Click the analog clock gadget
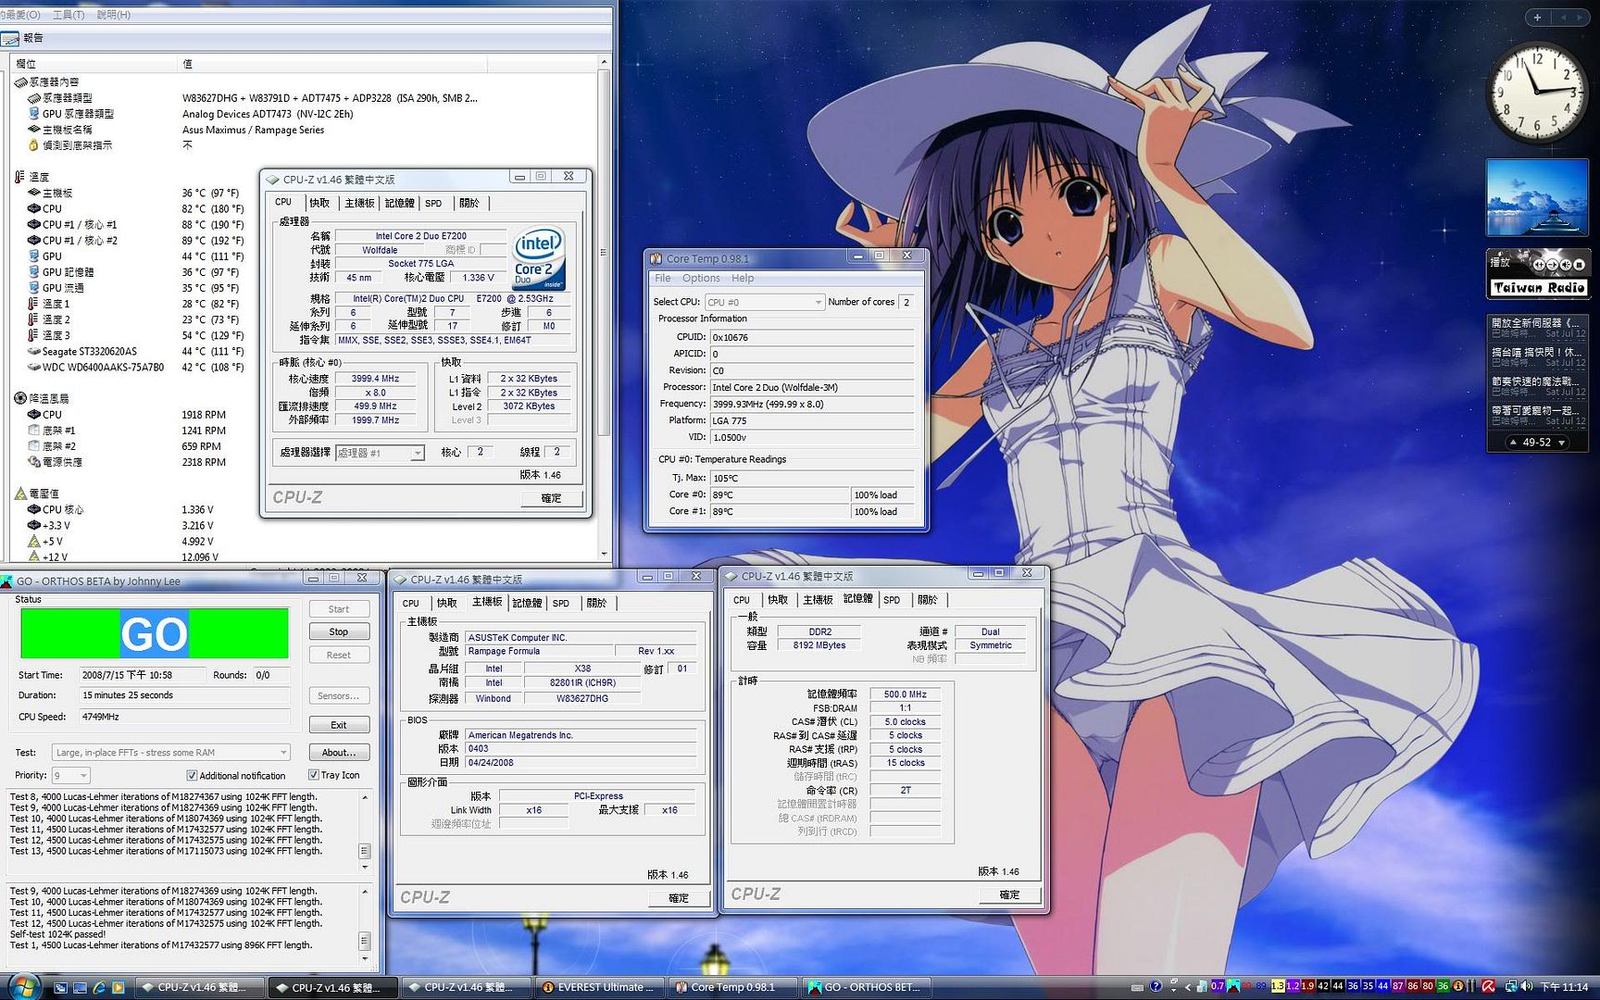The height and width of the screenshot is (1000, 1600). coord(1537,94)
